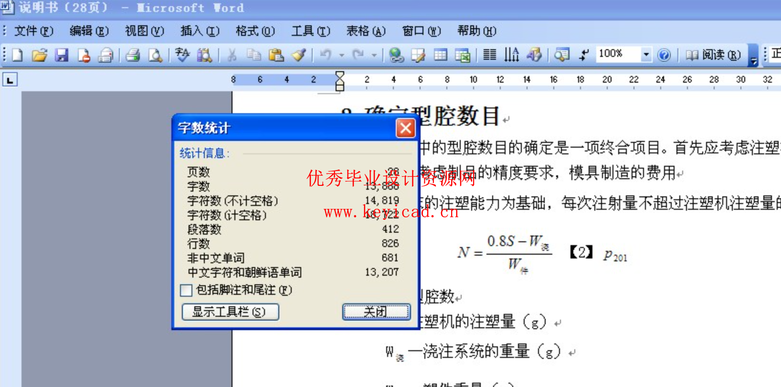Open a file with the folder icon

point(40,55)
